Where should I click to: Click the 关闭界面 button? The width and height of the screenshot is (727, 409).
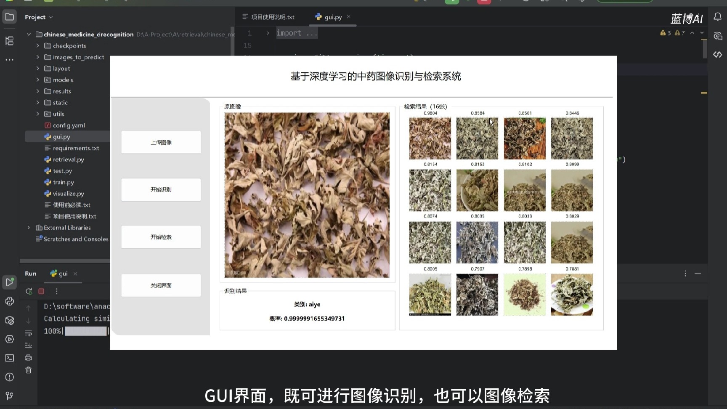[161, 285]
